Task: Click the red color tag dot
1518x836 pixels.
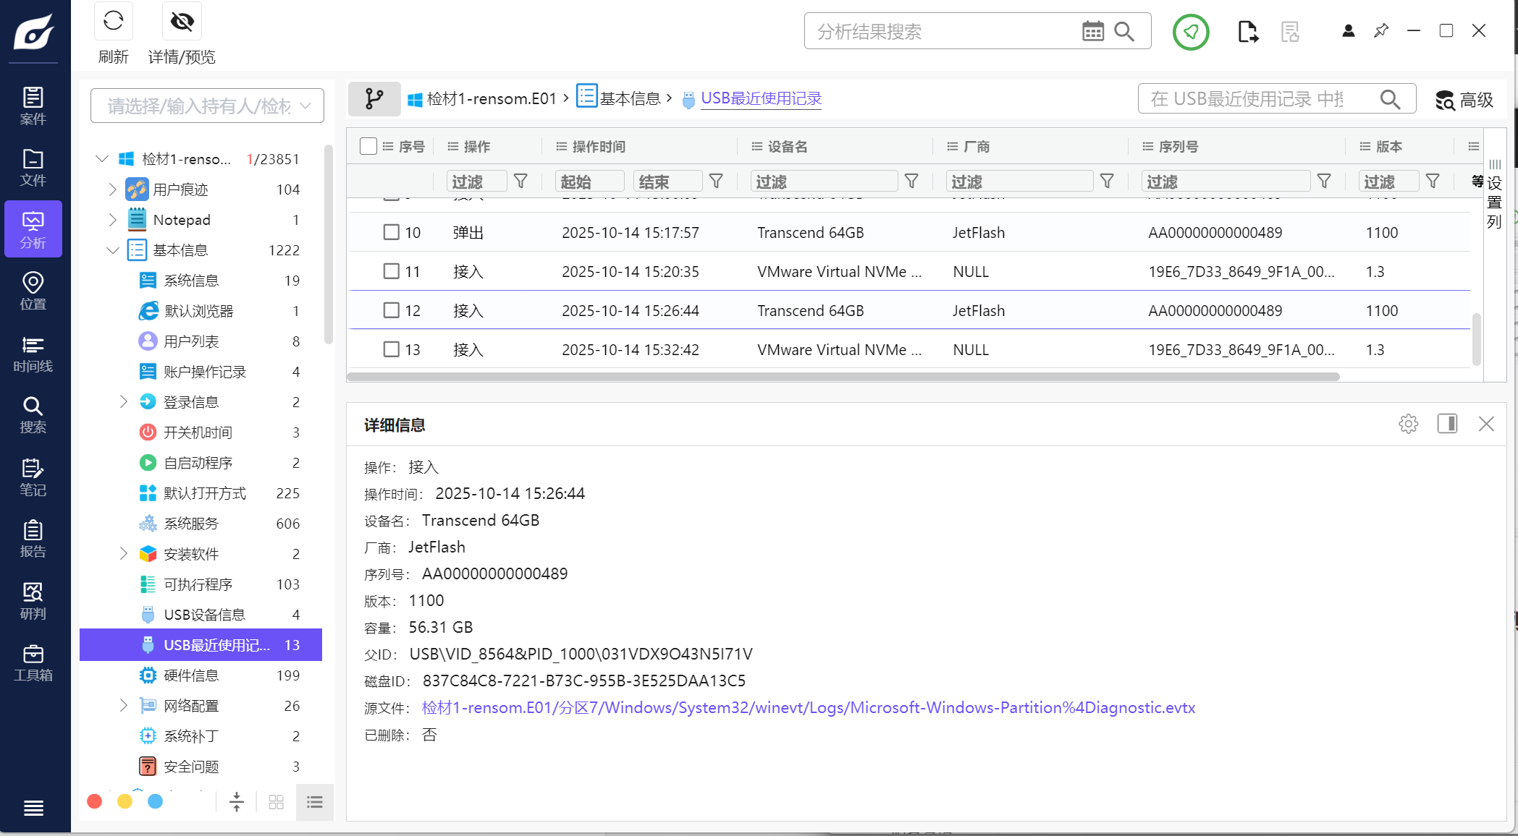Action: tap(94, 801)
